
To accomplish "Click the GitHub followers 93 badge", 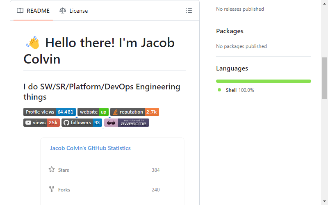I will coord(82,123).
